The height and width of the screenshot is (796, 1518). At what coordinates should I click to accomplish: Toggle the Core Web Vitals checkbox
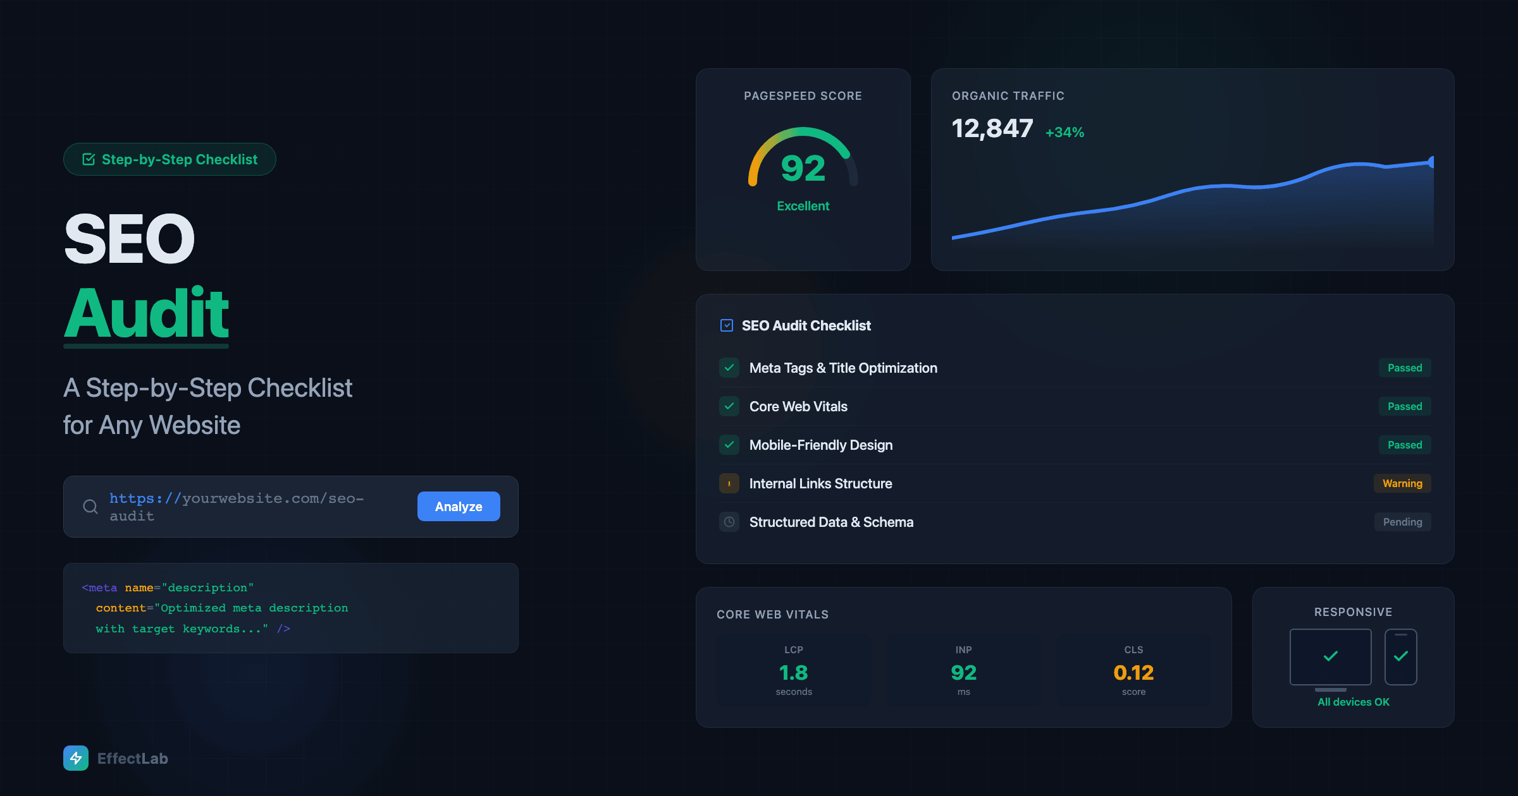[x=729, y=406]
